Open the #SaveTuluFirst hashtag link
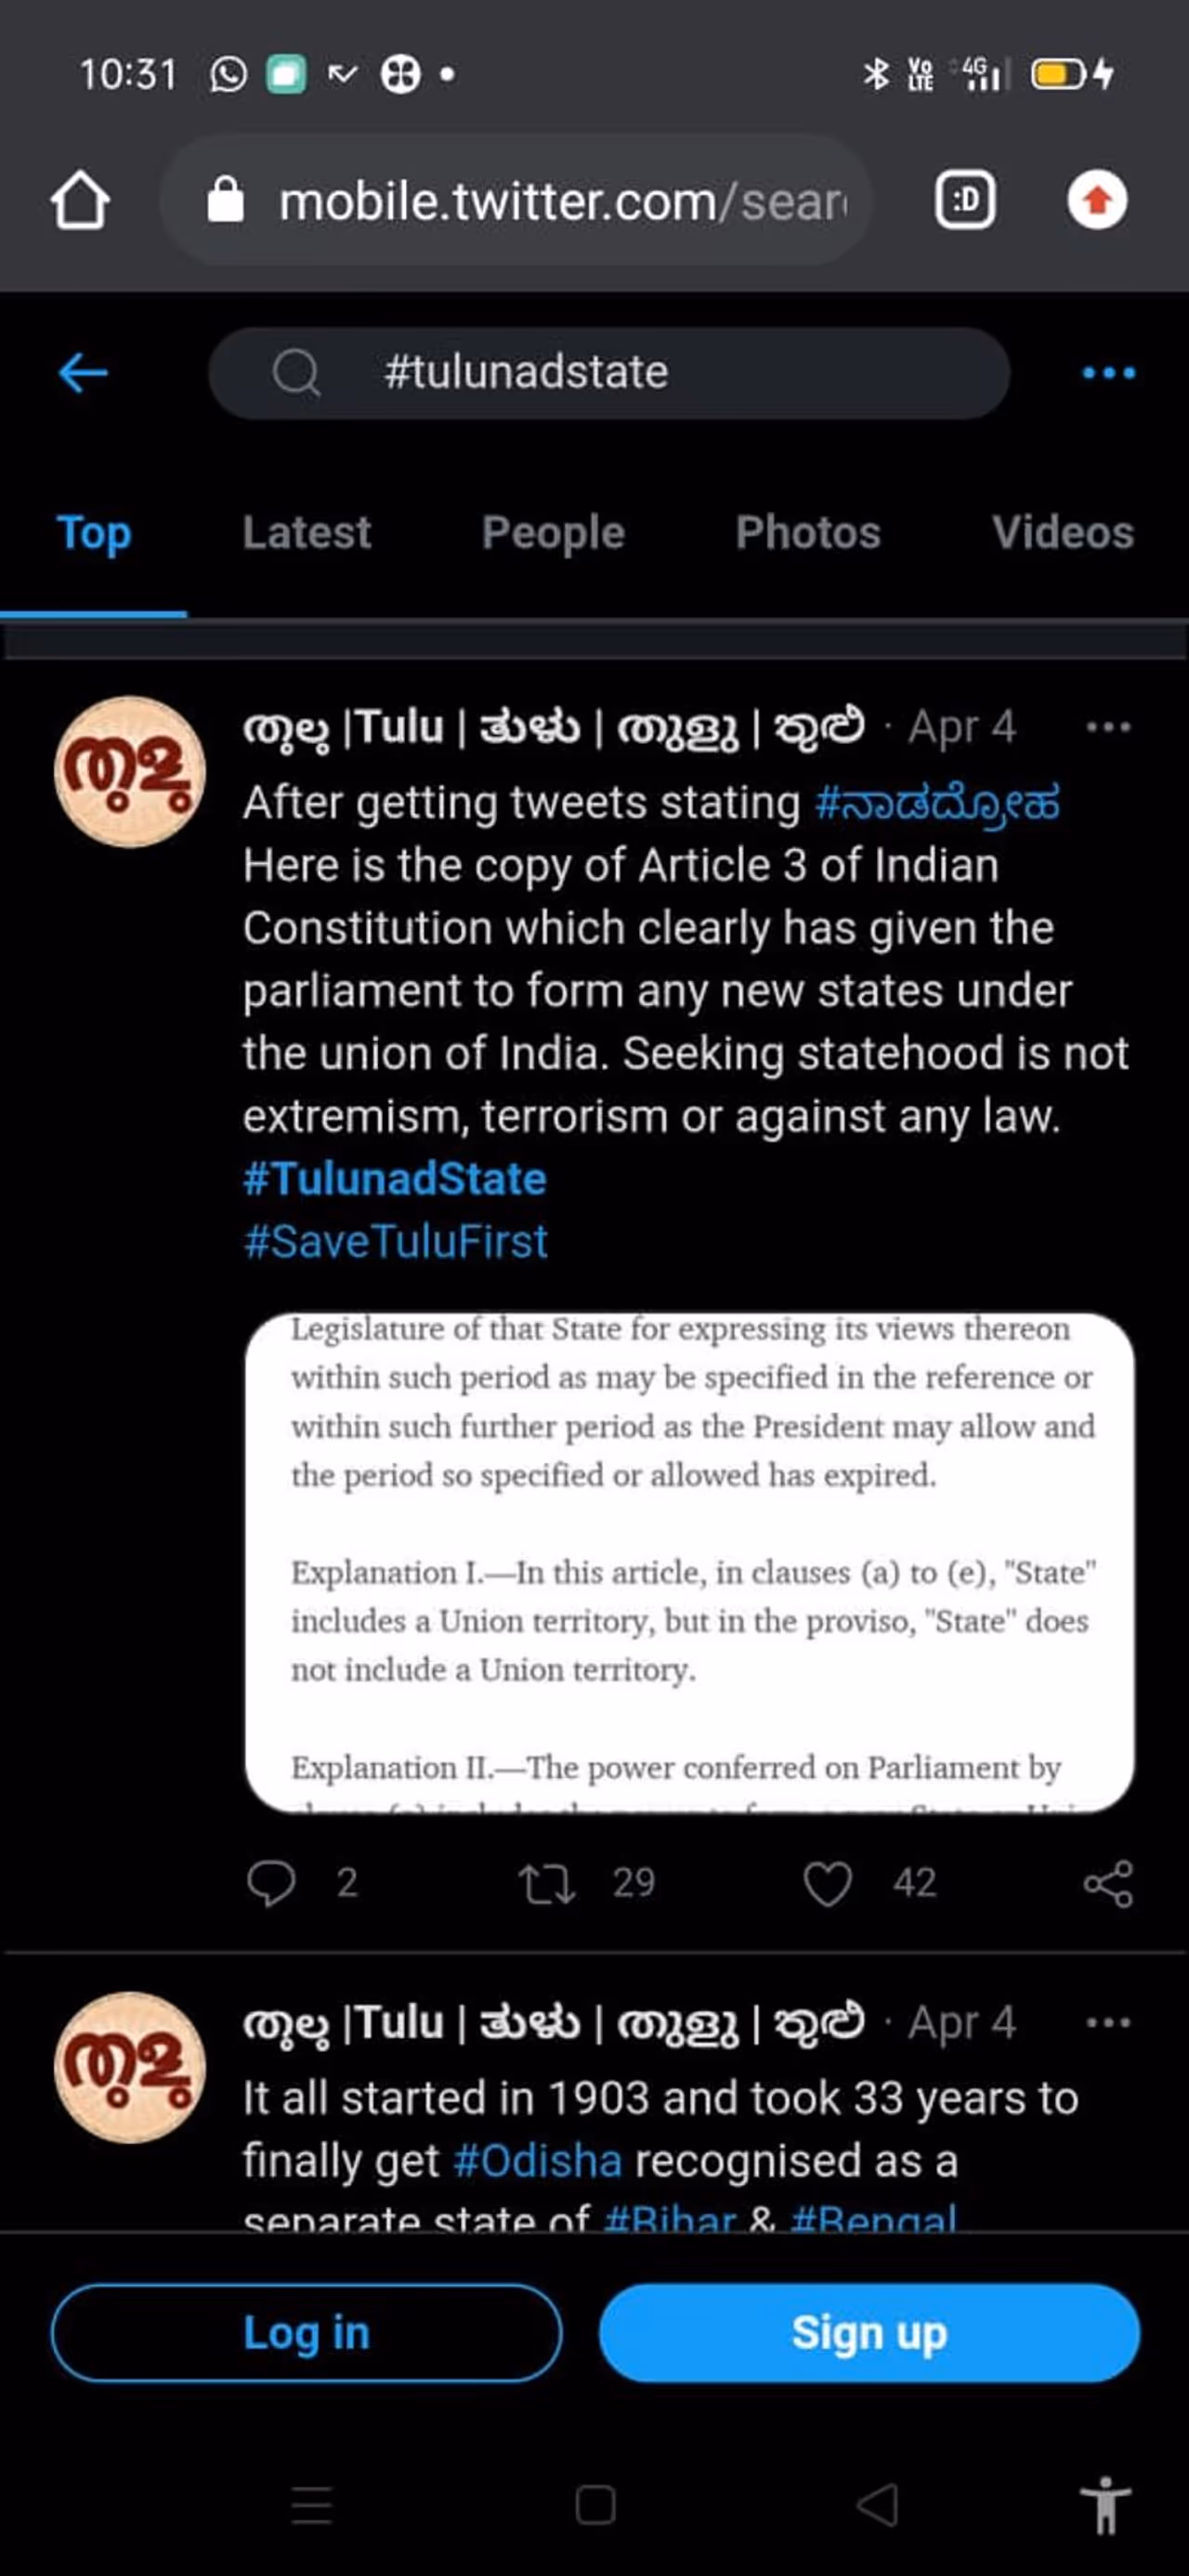The height and width of the screenshot is (2576, 1189). (x=396, y=1242)
